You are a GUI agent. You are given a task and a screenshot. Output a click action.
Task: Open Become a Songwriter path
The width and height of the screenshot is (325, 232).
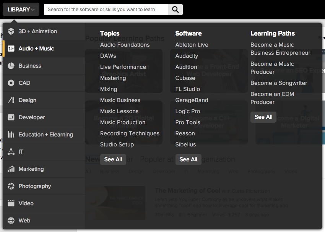(x=279, y=83)
